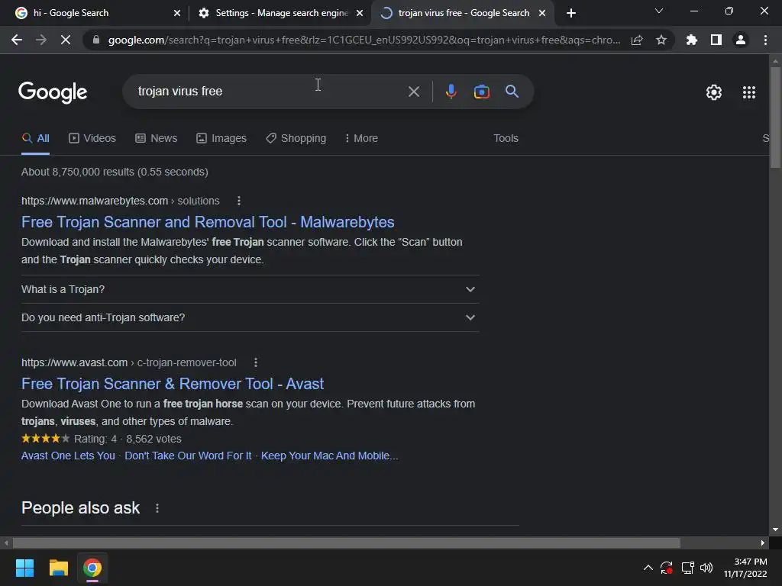Viewport: 782px width, 586px height.
Task: Click avast.com URL breadcrumb
Action: pos(128,362)
